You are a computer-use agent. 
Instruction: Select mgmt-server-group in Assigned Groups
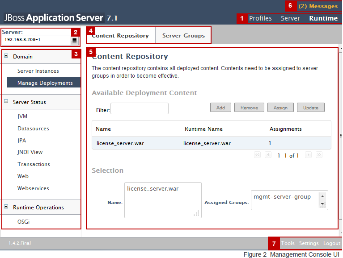[x=282, y=197]
